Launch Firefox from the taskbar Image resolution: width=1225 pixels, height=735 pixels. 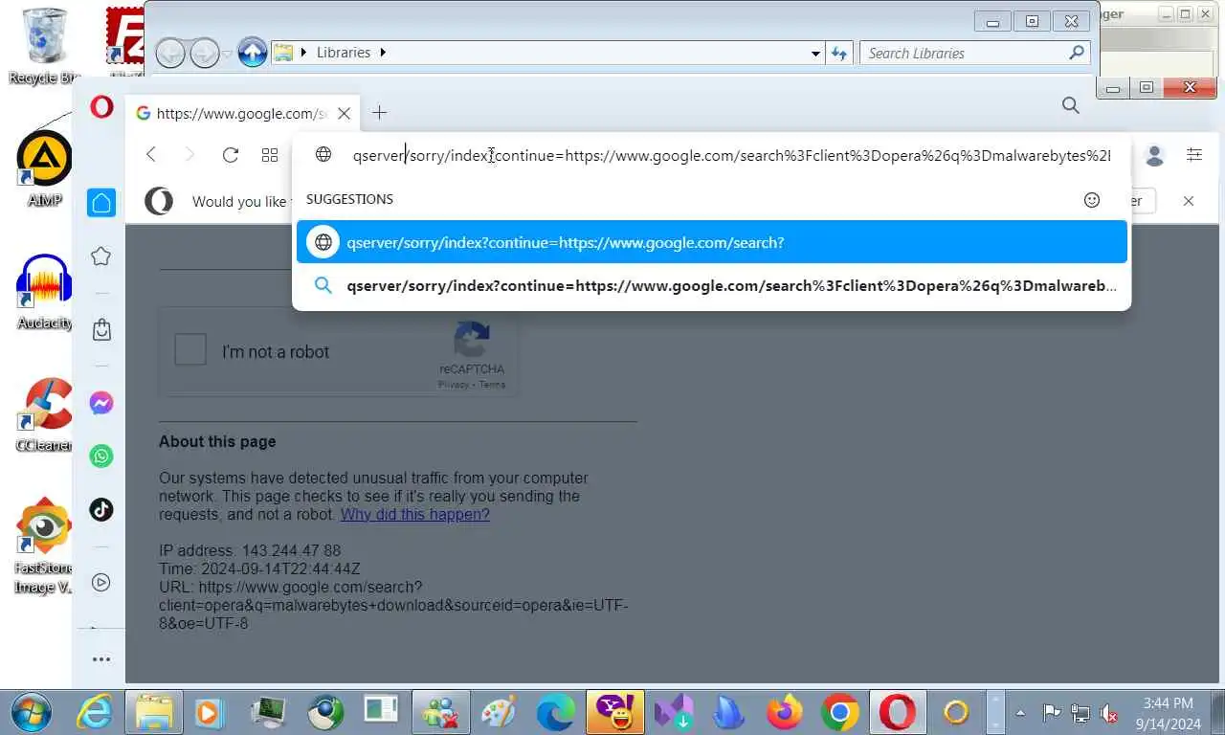point(785,712)
